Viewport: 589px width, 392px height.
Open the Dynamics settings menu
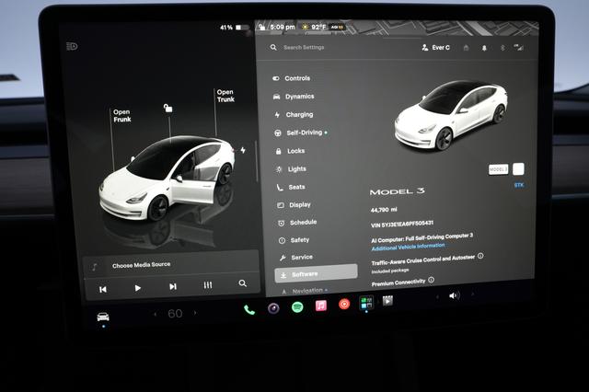click(x=294, y=97)
